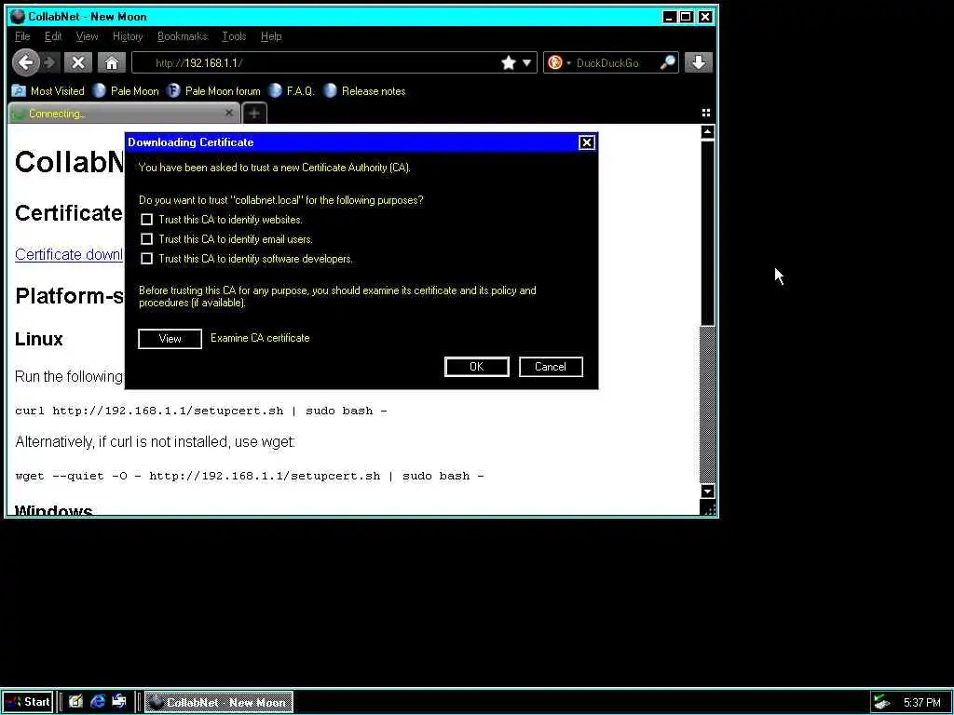Viewport: 954px width, 715px height.
Task: Open the History menu
Action: coord(128,36)
